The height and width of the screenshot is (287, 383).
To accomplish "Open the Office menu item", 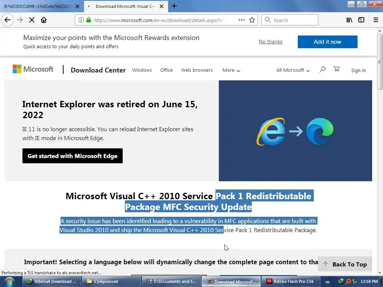I will (166, 70).
